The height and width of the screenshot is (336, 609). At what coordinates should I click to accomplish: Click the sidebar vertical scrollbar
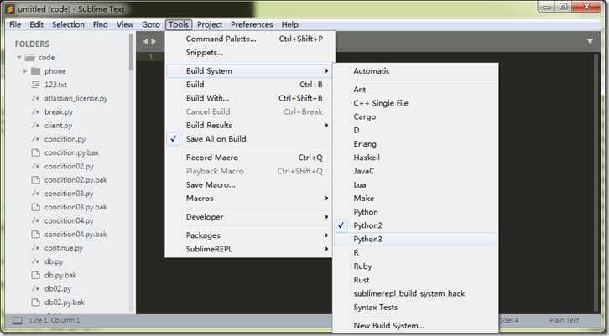132,52
